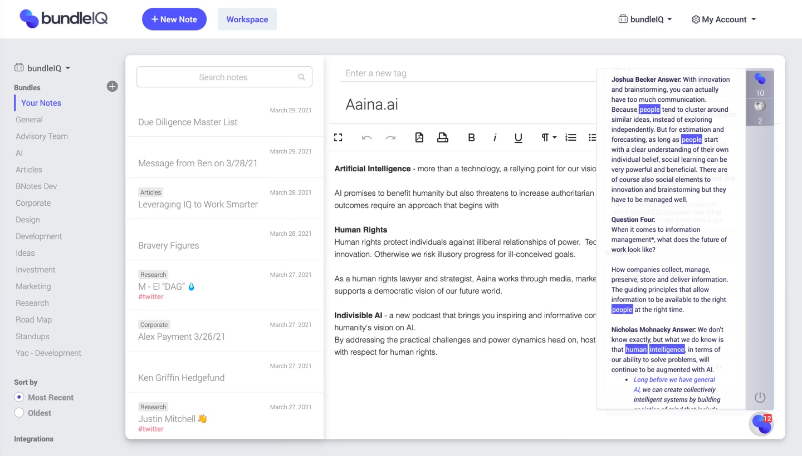Undo the last edit
The height and width of the screenshot is (456, 802).
click(366, 137)
